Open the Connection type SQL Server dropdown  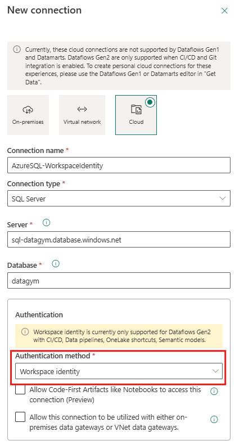click(119, 199)
